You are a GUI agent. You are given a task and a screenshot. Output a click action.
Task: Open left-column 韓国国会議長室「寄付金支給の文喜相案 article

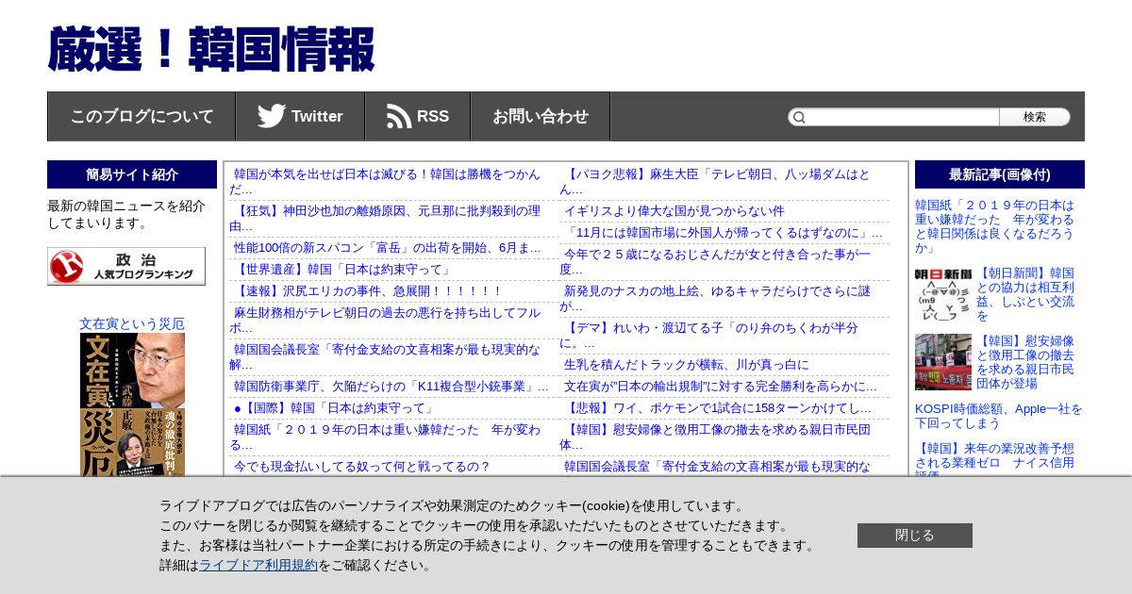[x=387, y=357]
